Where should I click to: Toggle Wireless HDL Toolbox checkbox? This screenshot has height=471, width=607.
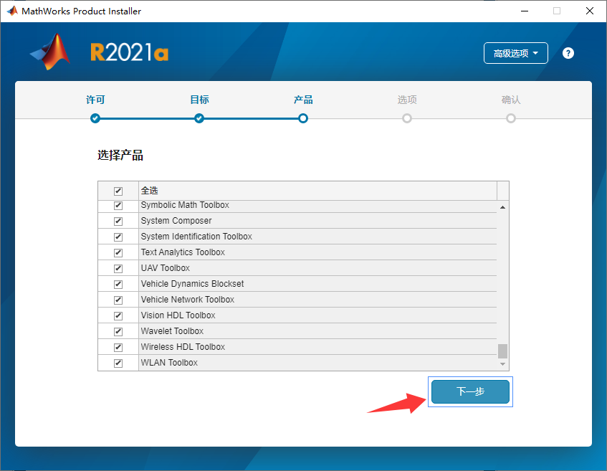(118, 348)
